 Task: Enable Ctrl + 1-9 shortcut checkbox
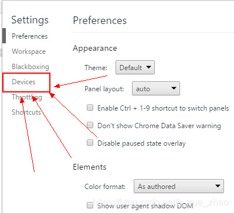click(x=90, y=108)
